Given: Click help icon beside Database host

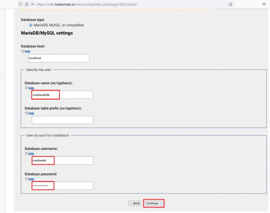Looking at the screenshot, I should point(23,51).
